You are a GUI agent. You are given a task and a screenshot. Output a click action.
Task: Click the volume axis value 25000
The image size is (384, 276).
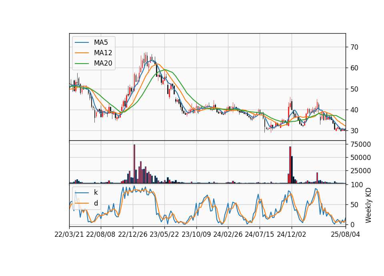(360, 171)
